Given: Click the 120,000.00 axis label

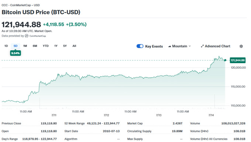Looking at the screenshot, I should [x=238, y=68].
